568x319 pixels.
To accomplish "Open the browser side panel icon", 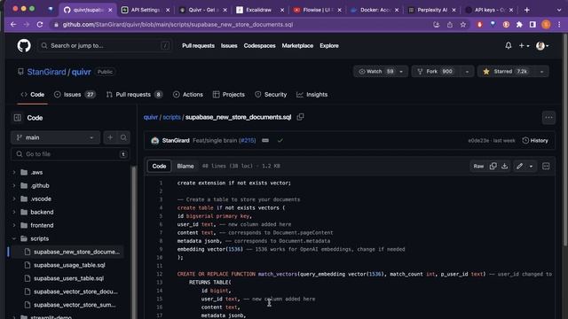I will click(532, 25).
